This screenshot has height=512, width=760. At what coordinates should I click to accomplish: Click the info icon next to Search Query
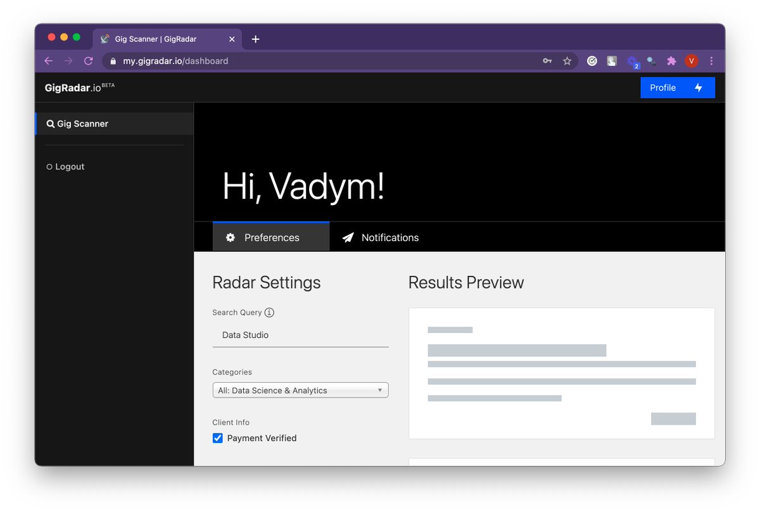click(269, 313)
